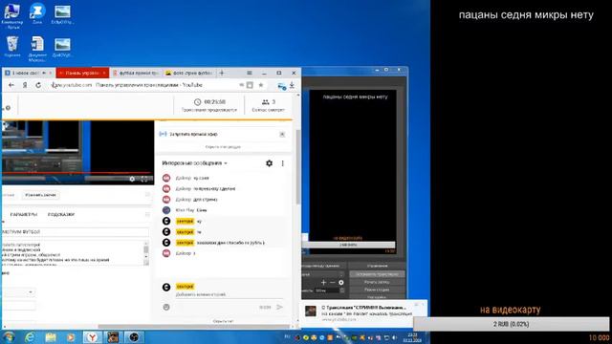
Task: Bookmark the page with the star icon
Action: (x=261, y=85)
